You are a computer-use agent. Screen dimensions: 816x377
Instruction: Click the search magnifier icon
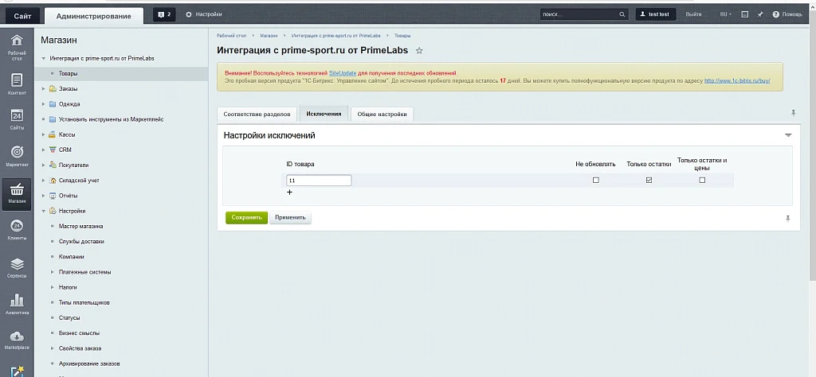pos(622,14)
